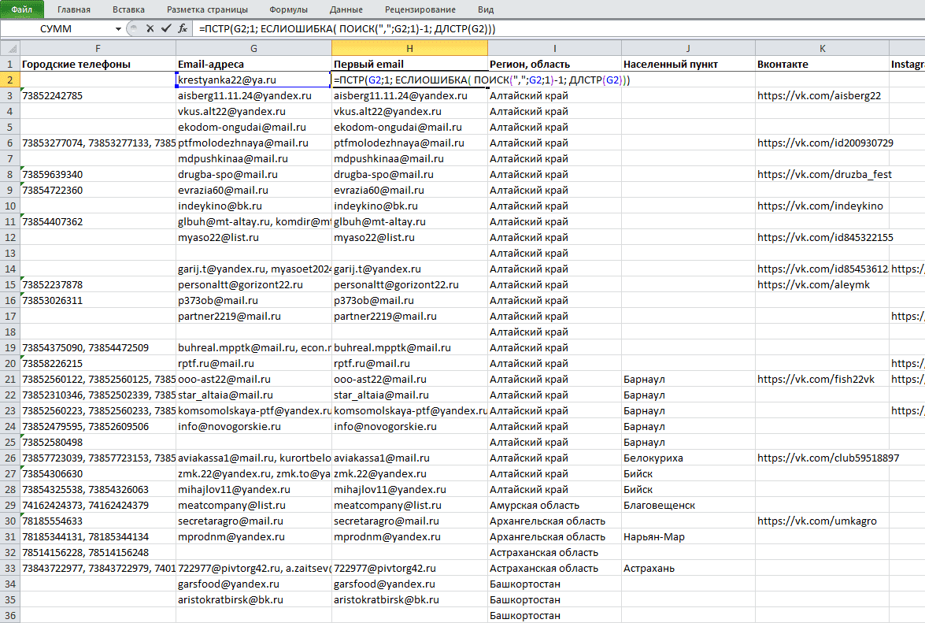Select row 36 header

click(x=10, y=615)
